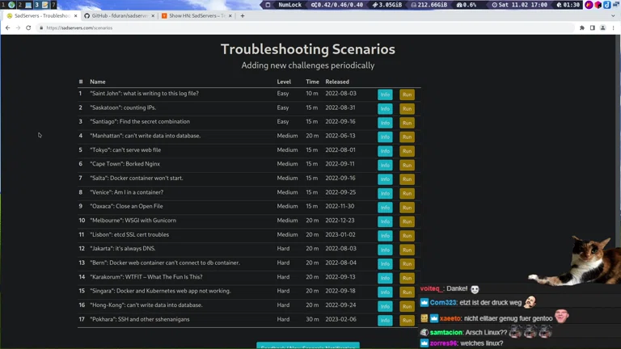
Task: Open Info for "Singara" Kubernetes scenario
Action: (x=385, y=292)
